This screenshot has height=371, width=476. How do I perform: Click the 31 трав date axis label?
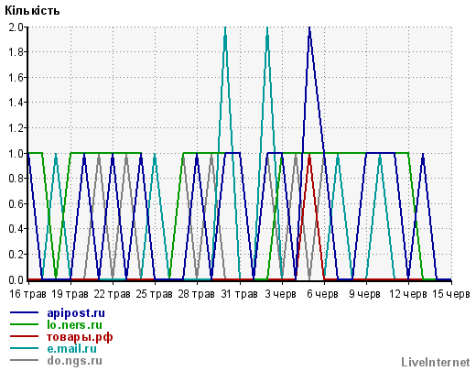[x=239, y=294]
